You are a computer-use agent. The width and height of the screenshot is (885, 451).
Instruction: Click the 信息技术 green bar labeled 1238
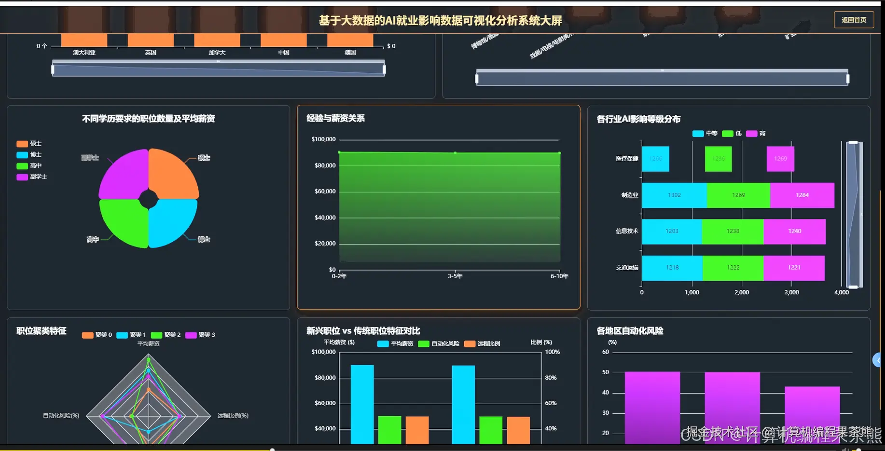pyautogui.click(x=733, y=232)
